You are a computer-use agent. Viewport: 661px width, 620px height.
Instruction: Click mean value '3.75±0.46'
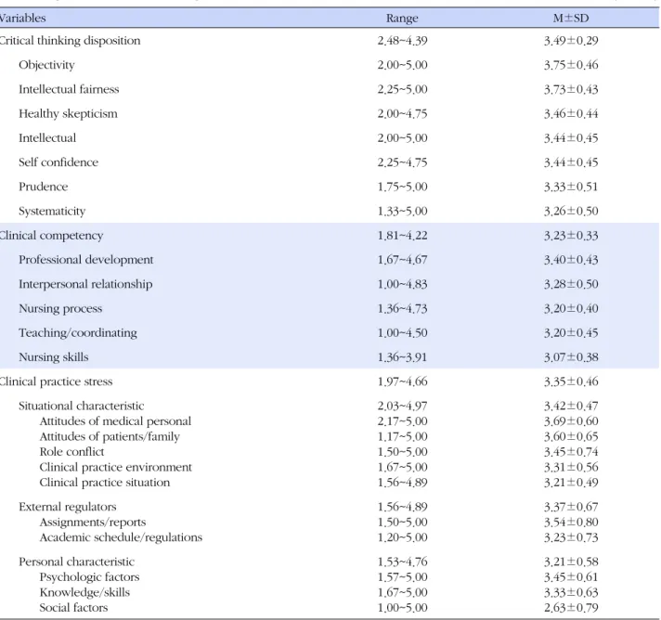click(x=571, y=65)
